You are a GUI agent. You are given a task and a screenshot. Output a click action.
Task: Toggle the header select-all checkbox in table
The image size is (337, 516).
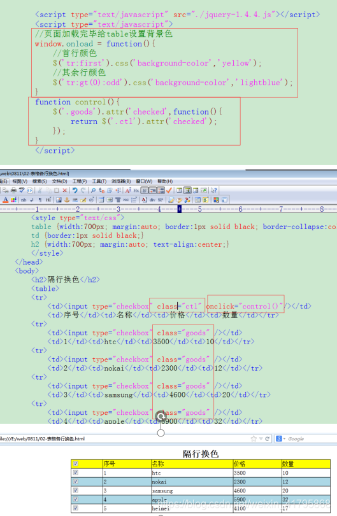tap(76, 464)
